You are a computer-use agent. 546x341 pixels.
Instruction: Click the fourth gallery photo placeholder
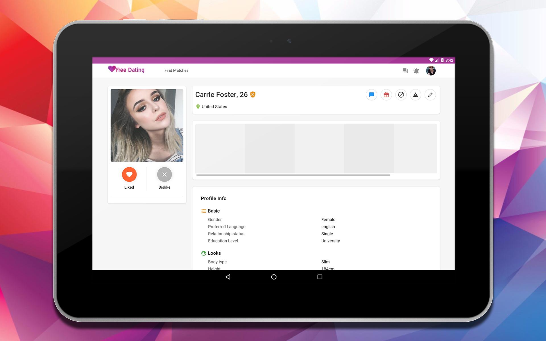click(x=369, y=148)
